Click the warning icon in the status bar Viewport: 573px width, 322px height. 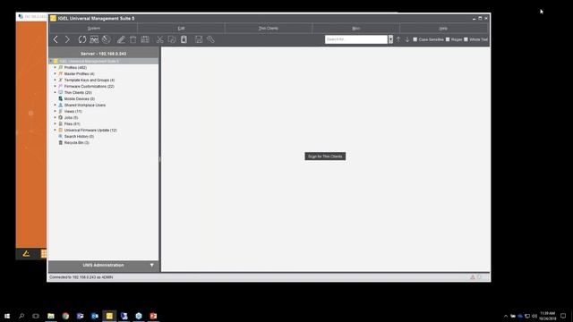click(x=473, y=277)
